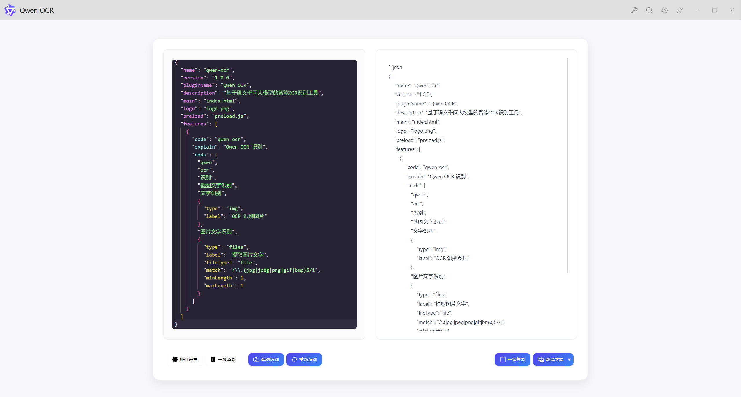Click result line "图片文字识别"

[429, 277]
